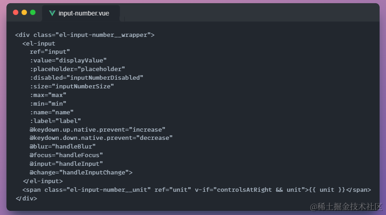Image resolution: width=386 pixels, height=215 pixels.
Task: Click the red close window button
Action: click(x=15, y=13)
